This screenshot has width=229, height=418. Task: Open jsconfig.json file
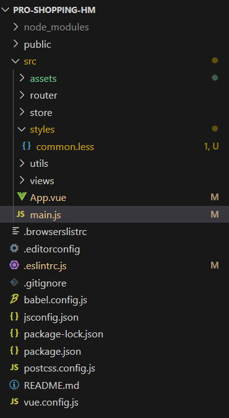114,318
